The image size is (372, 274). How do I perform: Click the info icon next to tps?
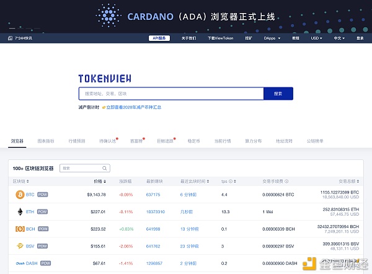pyautogui.click(x=231, y=181)
